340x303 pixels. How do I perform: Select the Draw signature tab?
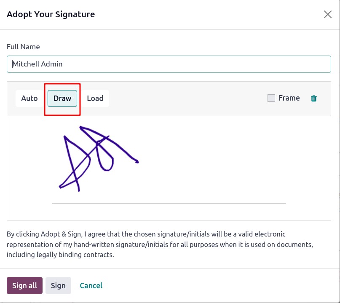[62, 98]
